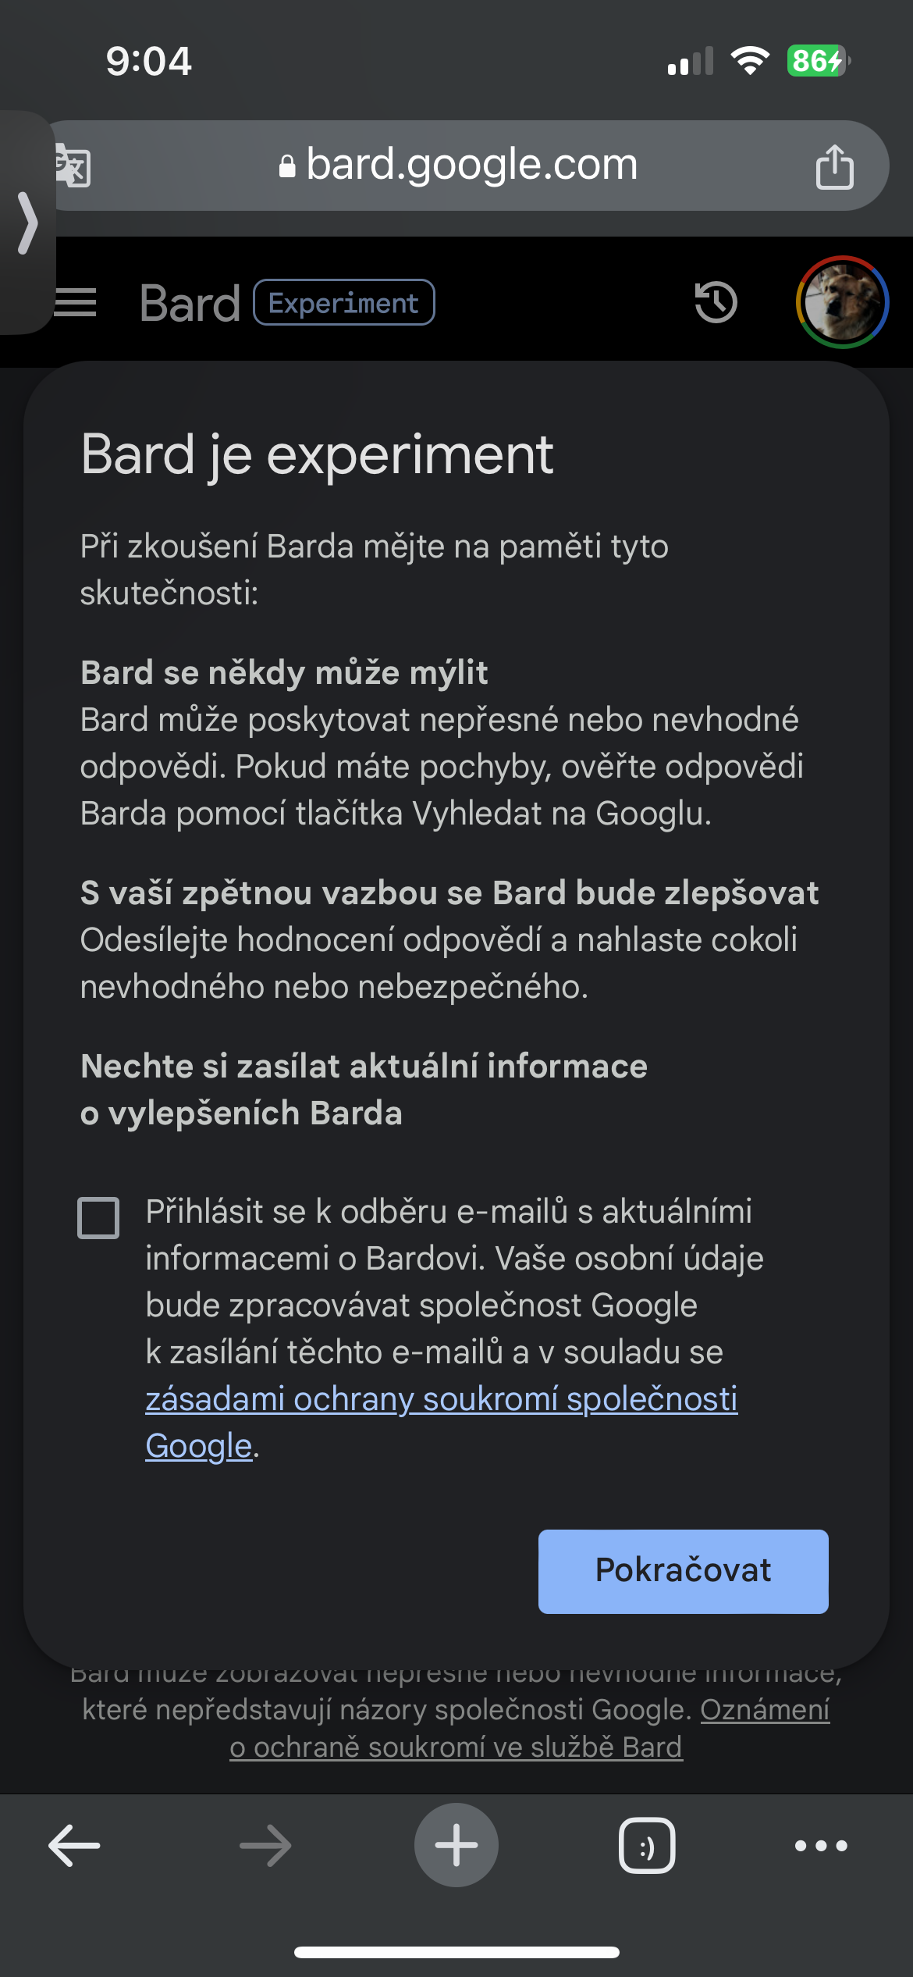
Task: Open zásadami ochrany soukromí společnosti Google link
Action: point(441,1398)
